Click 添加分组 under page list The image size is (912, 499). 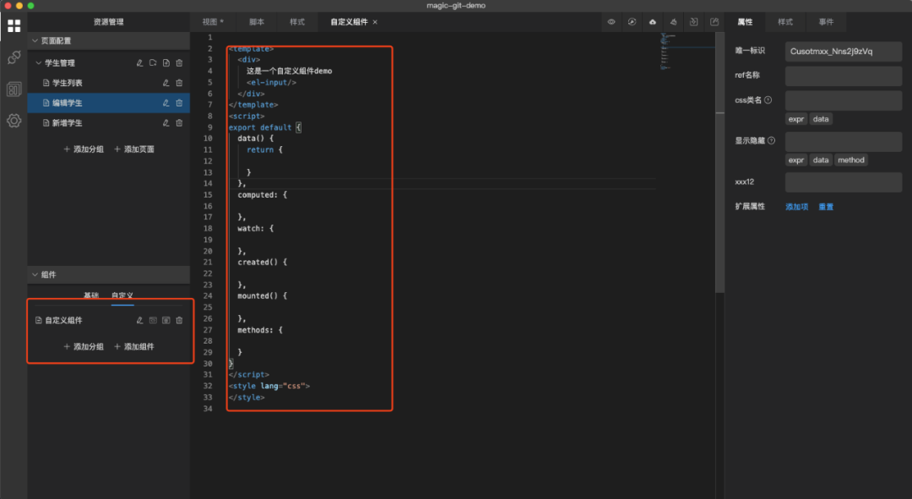pos(83,149)
